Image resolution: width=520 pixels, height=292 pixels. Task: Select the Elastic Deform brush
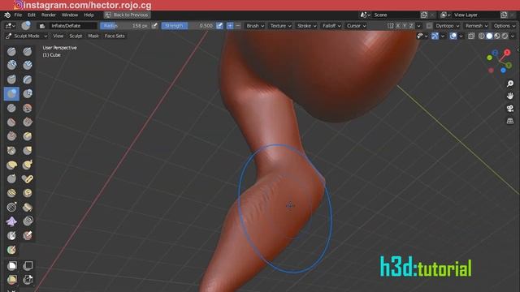pos(11,165)
